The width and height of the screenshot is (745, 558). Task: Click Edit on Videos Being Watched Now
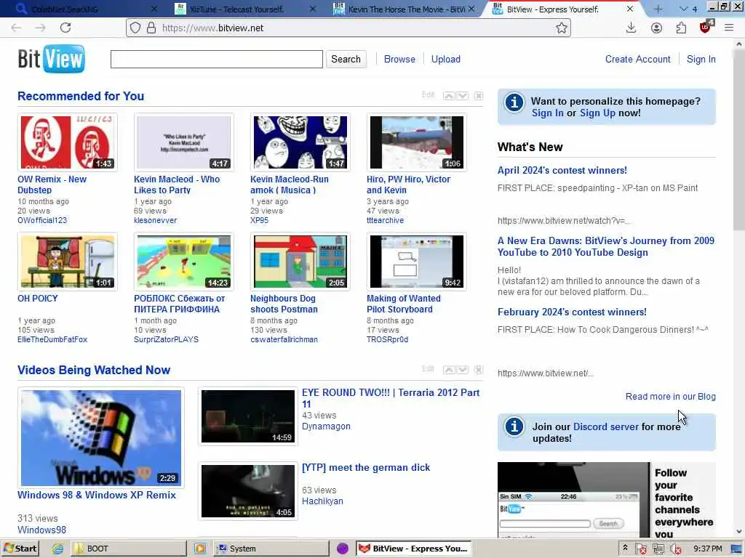pos(428,368)
